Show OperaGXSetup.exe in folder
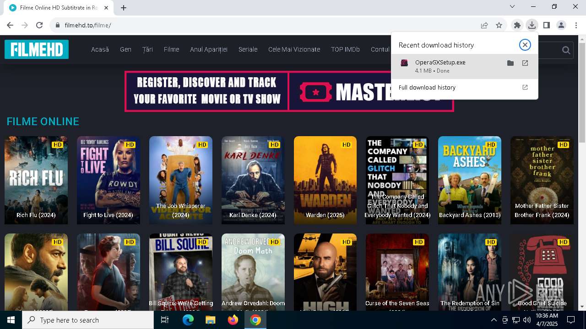Image resolution: width=586 pixels, height=329 pixels. coord(510,63)
